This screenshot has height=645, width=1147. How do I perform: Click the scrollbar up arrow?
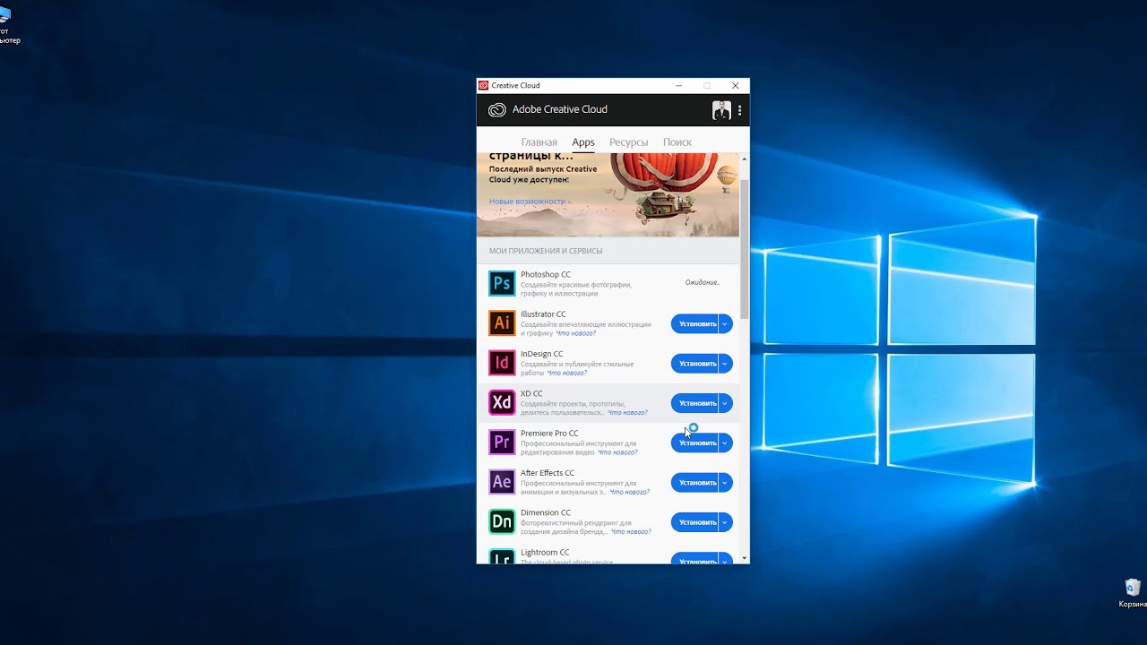click(x=745, y=159)
